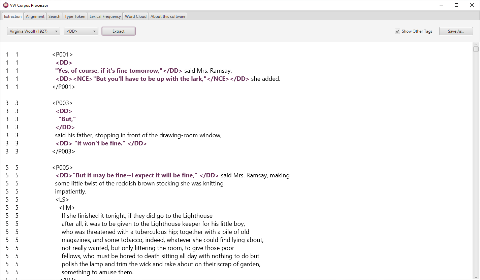Image resolution: width=480 pixels, height=280 pixels.
Task: Uncheck the Show Other Tags checkbox
Action: [397, 31]
